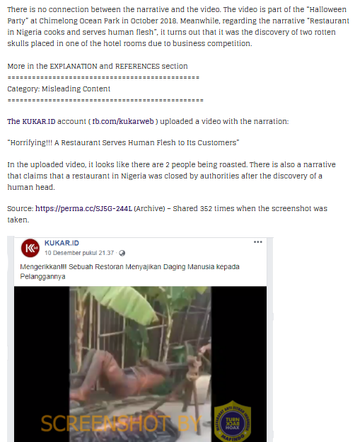Click the post timestamp 10 Desember pukul 21.37

coord(79,253)
